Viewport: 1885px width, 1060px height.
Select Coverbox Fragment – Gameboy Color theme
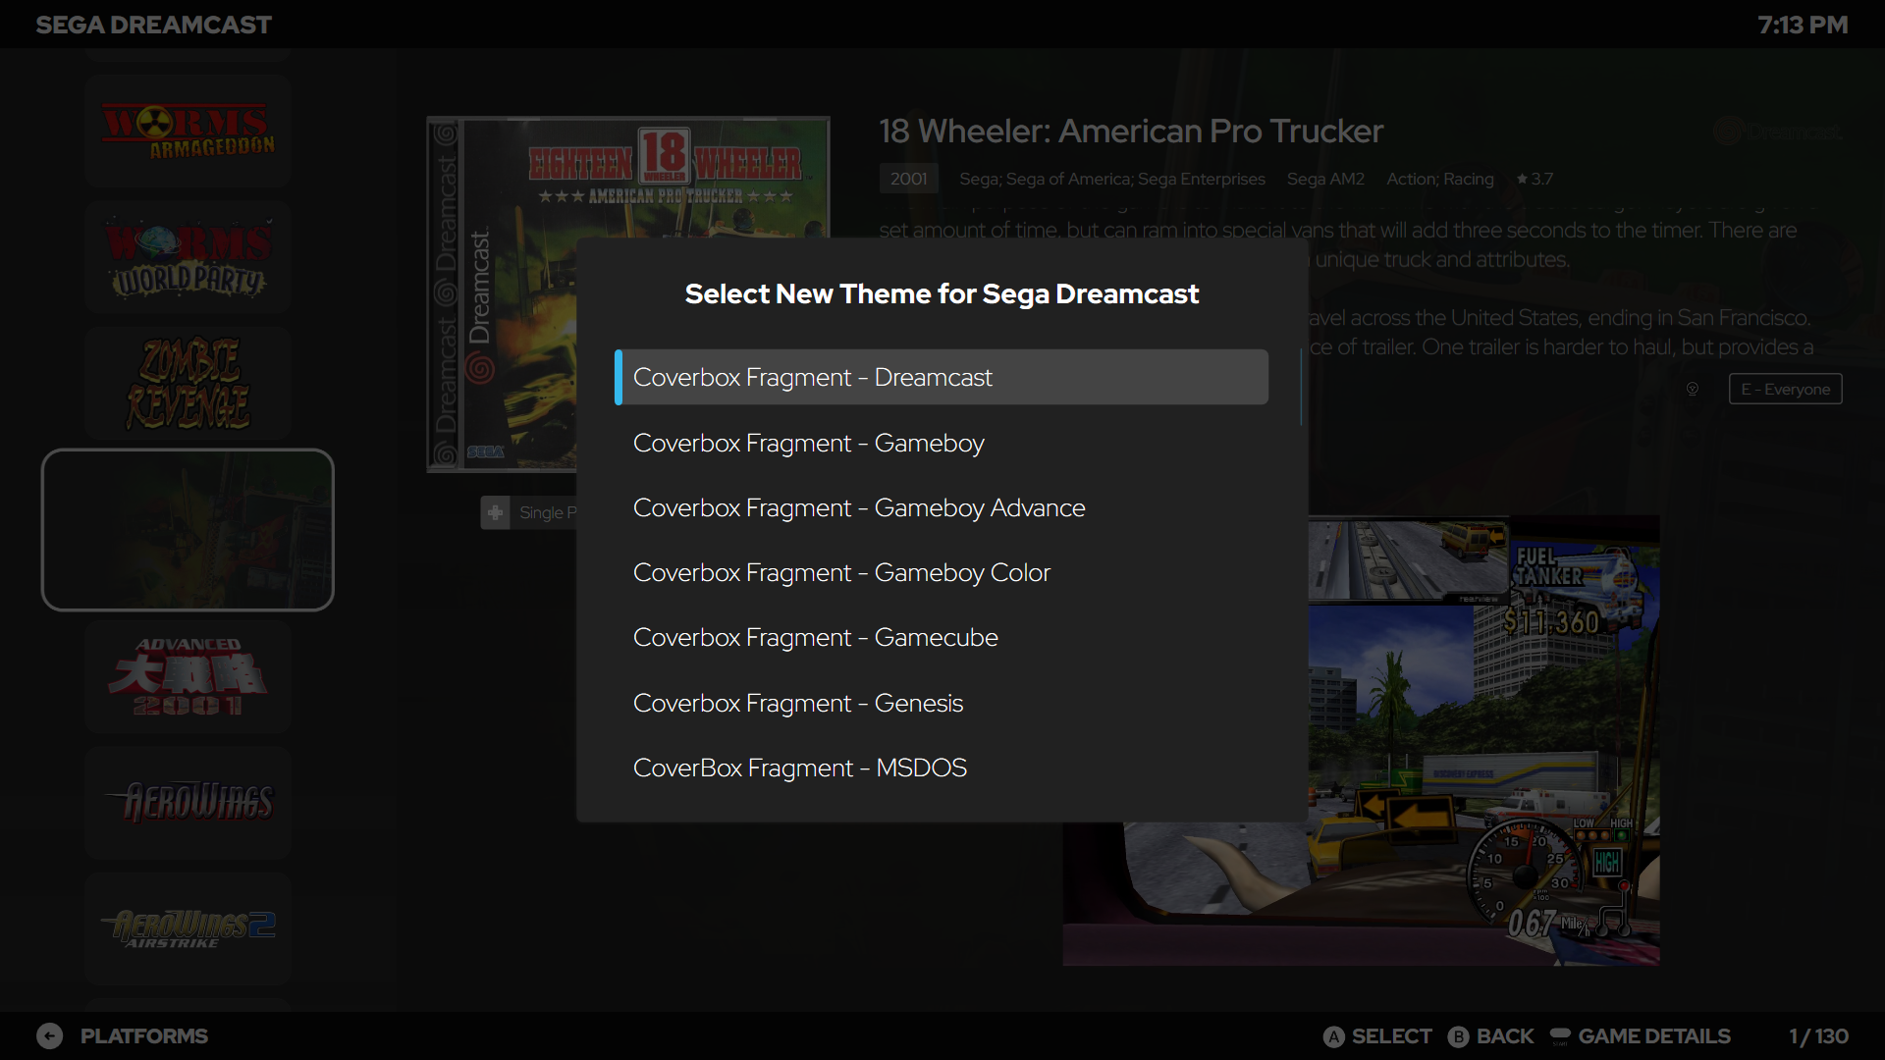point(942,572)
